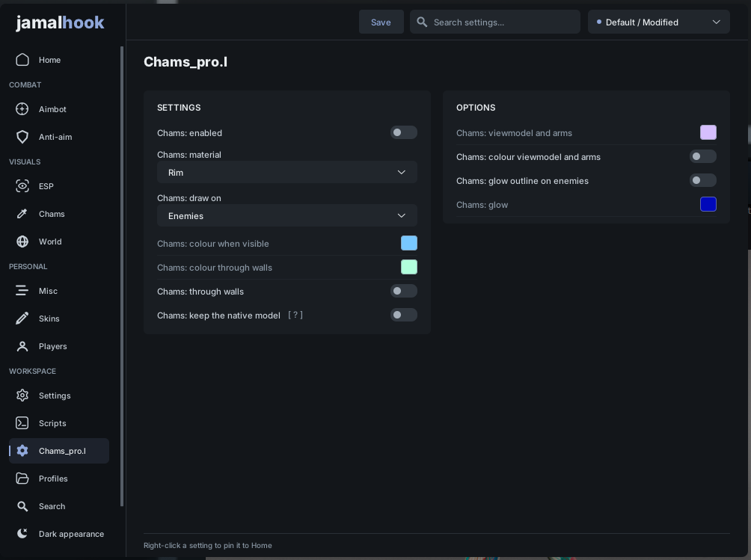Toggle Chams: glow outline on enemies switch
This screenshot has height=560, width=751.
(x=702, y=180)
